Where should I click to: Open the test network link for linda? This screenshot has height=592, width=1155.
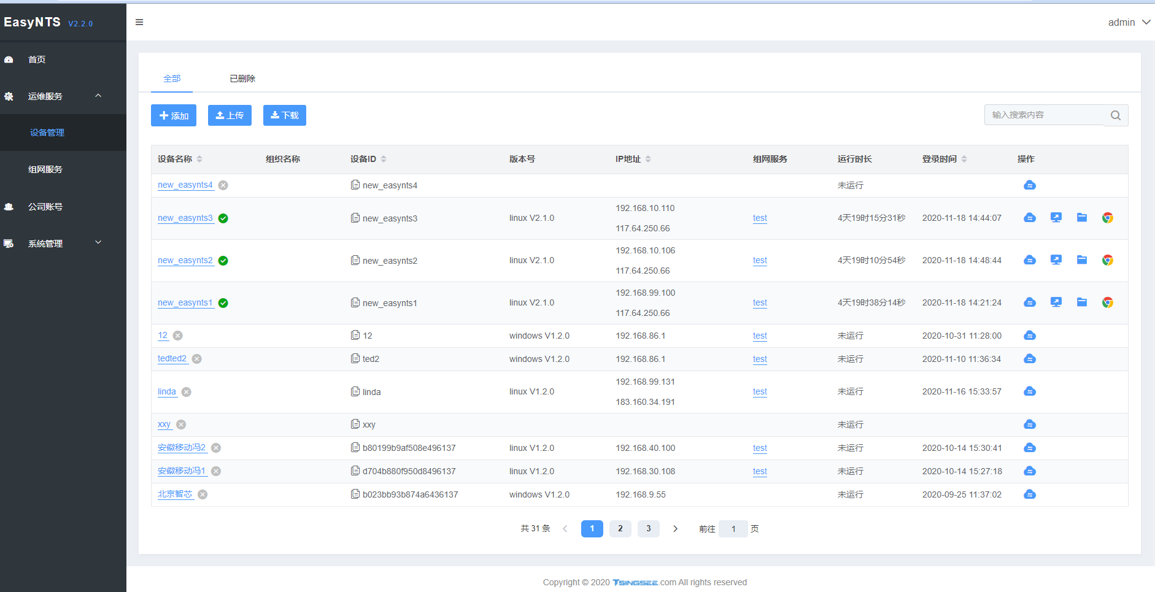pyautogui.click(x=760, y=391)
